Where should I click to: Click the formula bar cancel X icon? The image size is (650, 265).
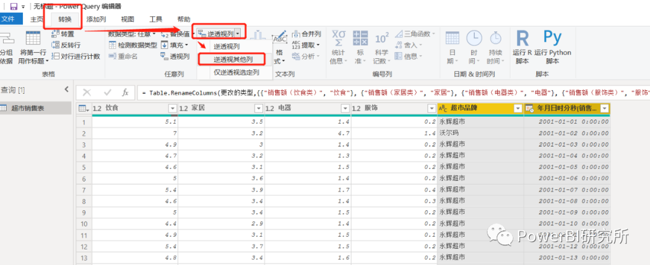tap(87, 93)
